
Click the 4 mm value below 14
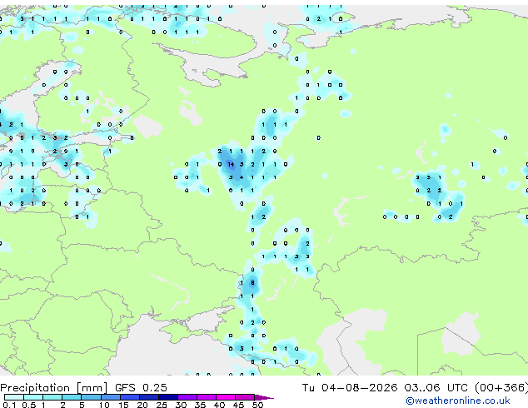point(242,177)
